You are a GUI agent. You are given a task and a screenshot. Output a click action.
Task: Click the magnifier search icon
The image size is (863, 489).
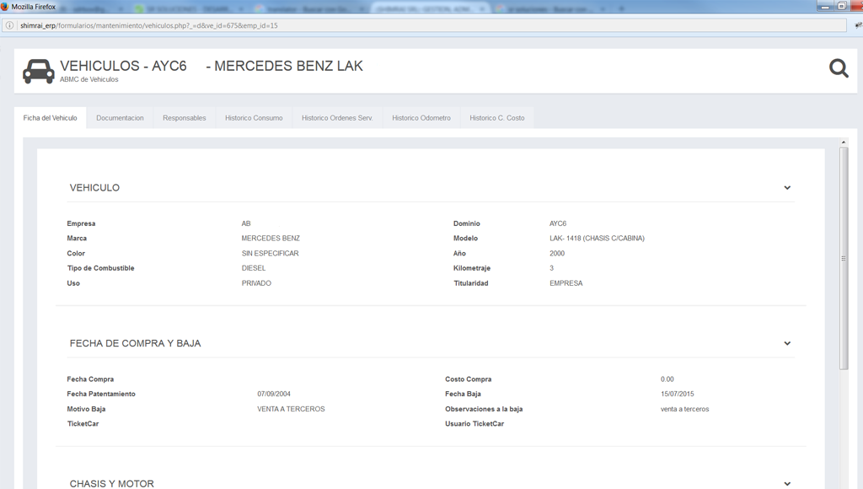point(839,68)
